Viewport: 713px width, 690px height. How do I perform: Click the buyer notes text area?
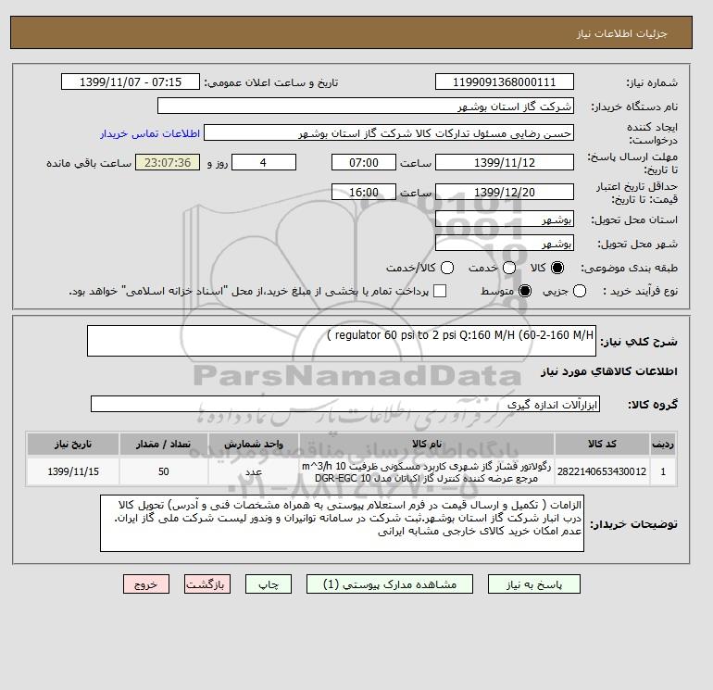pos(342,523)
